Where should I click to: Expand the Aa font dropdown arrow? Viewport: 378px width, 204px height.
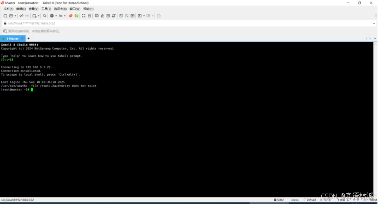coord(64,16)
